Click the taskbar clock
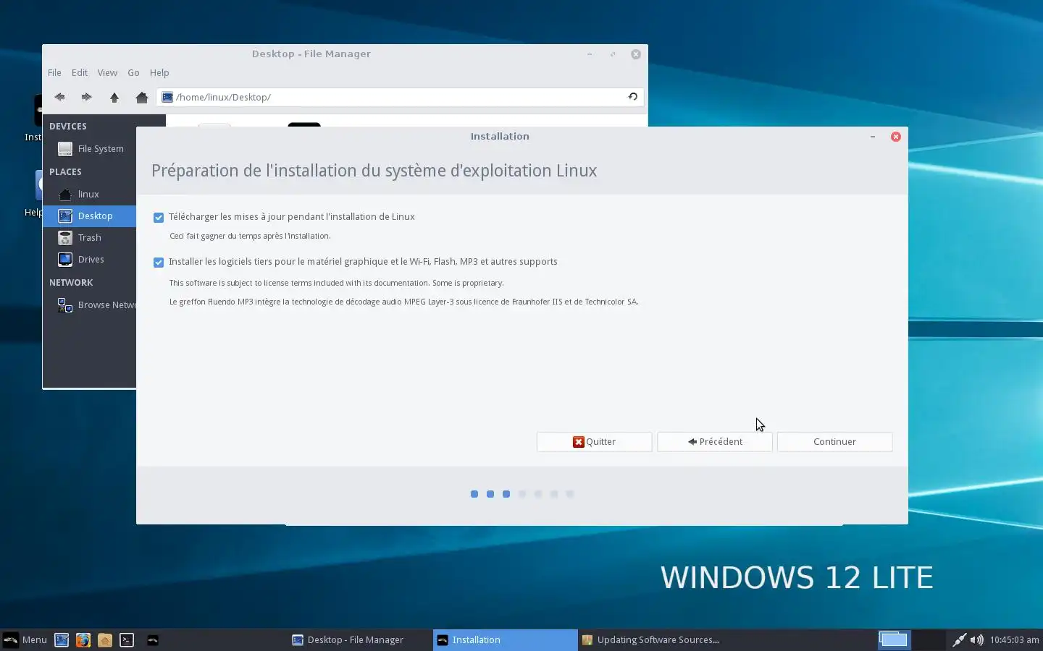 (x=1014, y=640)
